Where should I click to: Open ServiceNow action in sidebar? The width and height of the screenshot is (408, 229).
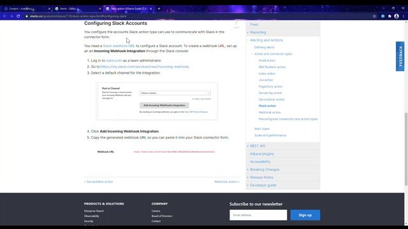coord(272,99)
